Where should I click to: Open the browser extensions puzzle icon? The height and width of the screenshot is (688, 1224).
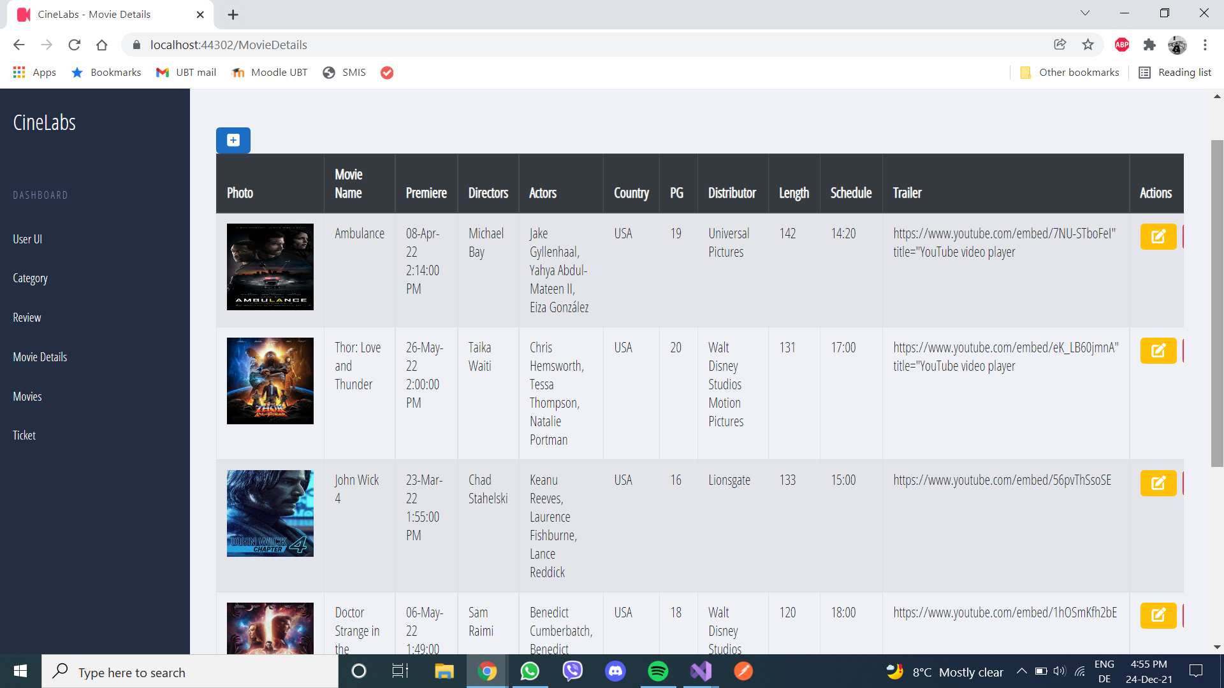(1149, 45)
